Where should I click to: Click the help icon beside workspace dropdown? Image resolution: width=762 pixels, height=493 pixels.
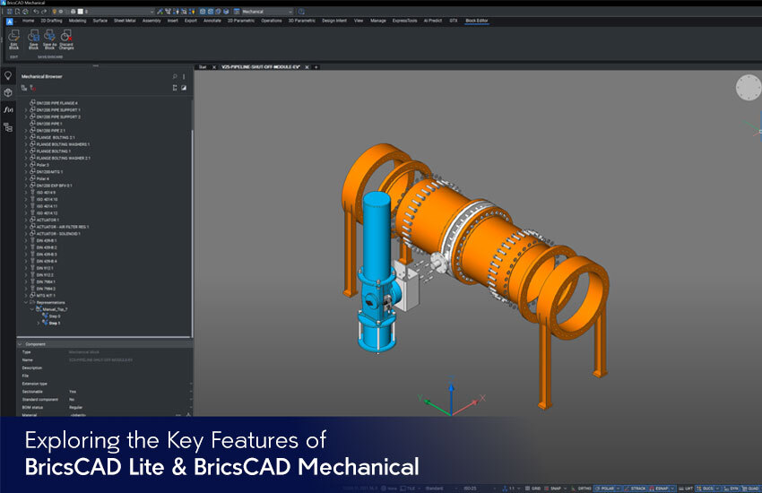[301, 11]
